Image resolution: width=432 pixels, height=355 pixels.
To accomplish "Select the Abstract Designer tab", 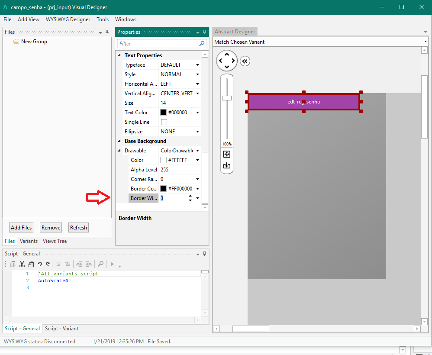I will [x=235, y=32].
